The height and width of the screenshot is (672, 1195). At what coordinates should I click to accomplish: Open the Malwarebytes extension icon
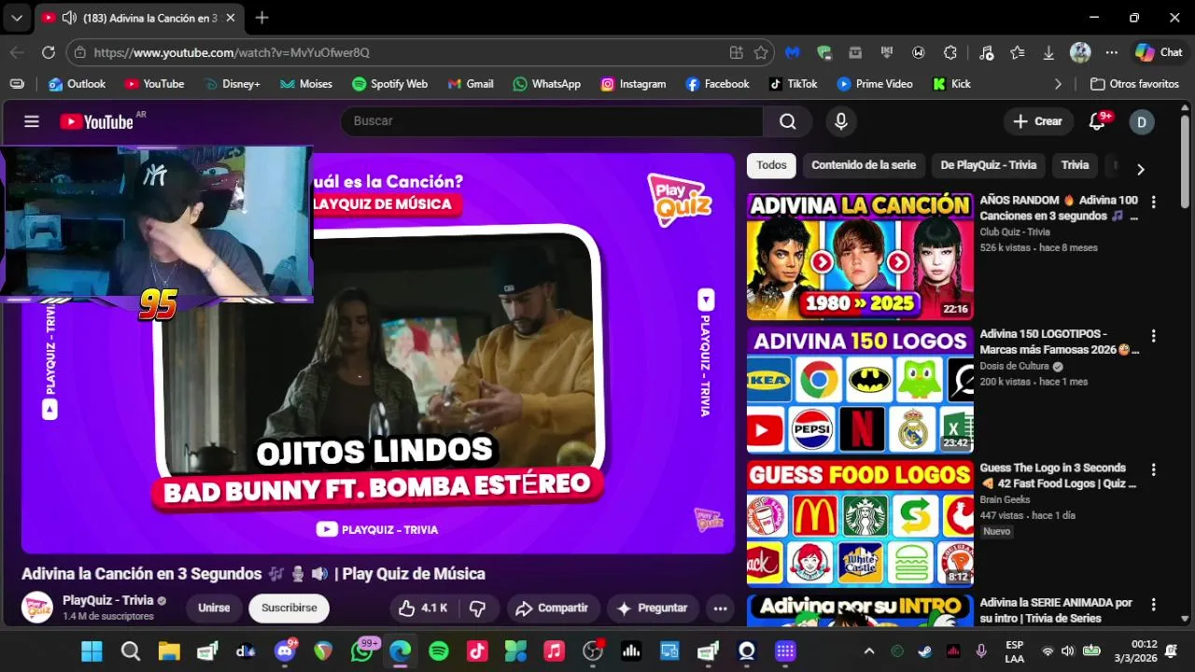793,53
